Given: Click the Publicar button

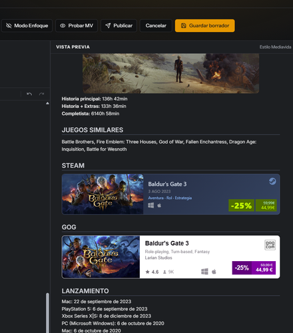Looking at the screenshot, I should [x=119, y=25].
